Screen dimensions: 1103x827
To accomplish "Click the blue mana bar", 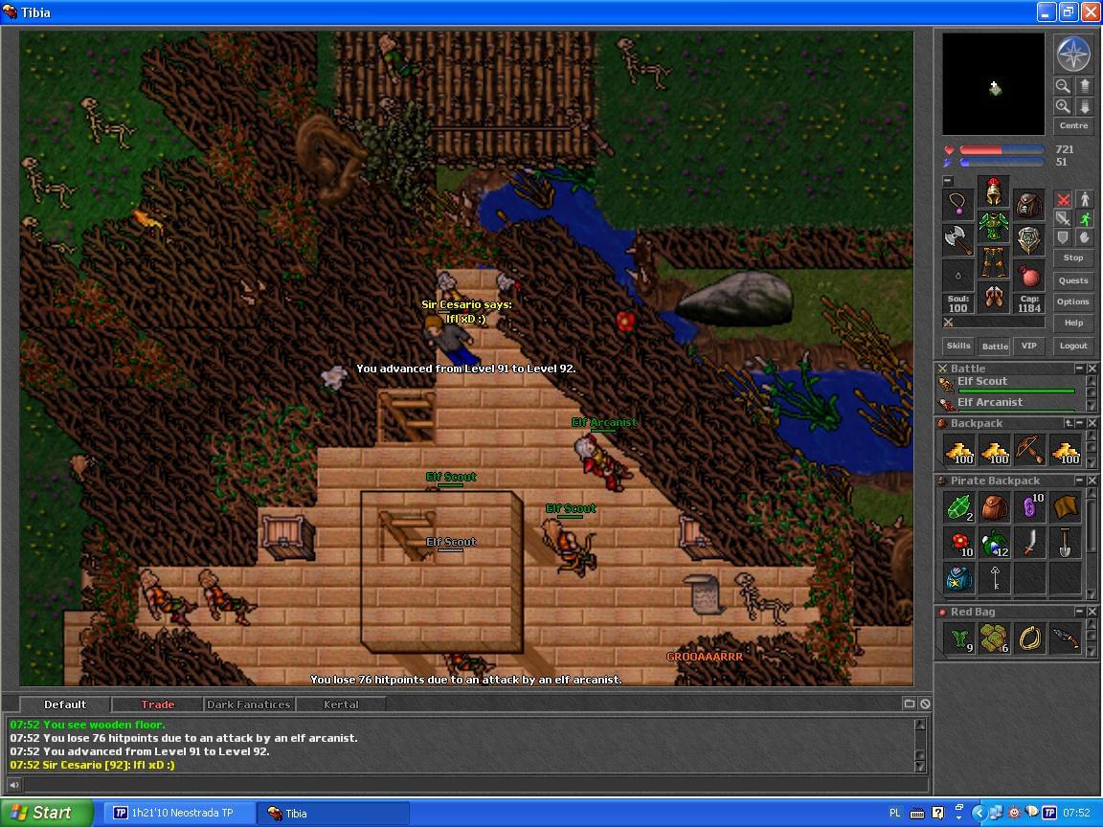I will 1002,162.
